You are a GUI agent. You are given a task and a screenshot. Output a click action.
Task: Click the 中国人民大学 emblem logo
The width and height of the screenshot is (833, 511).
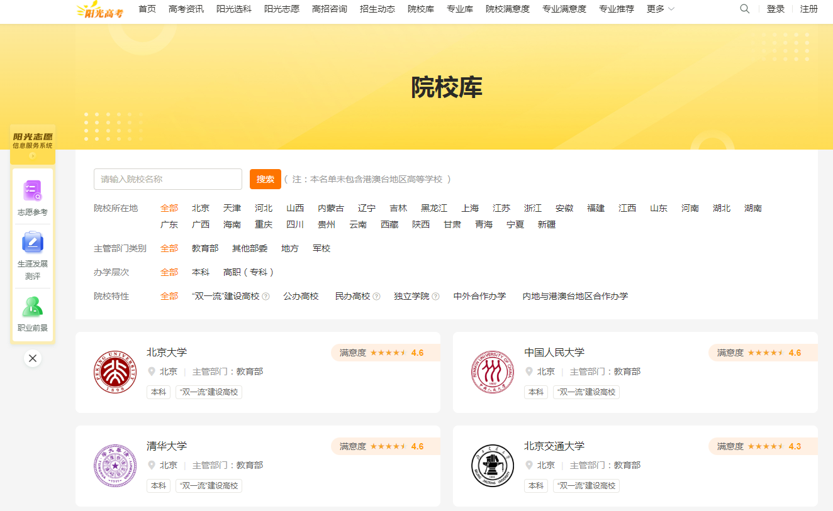[x=492, y=372]
